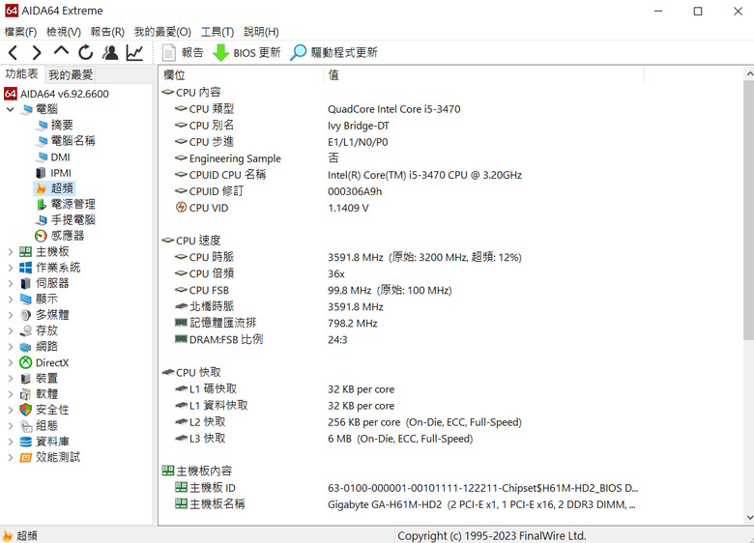This screenshot has width=754, height=543.
Task: Click the 值 column header
Action: click(483, 75)
